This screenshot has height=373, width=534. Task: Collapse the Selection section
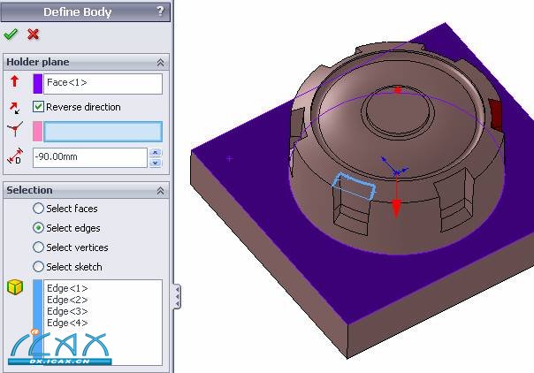(x=160, y=191)
